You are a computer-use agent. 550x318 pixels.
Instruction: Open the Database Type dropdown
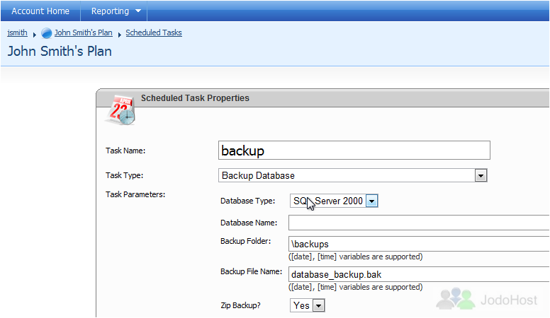371,201
